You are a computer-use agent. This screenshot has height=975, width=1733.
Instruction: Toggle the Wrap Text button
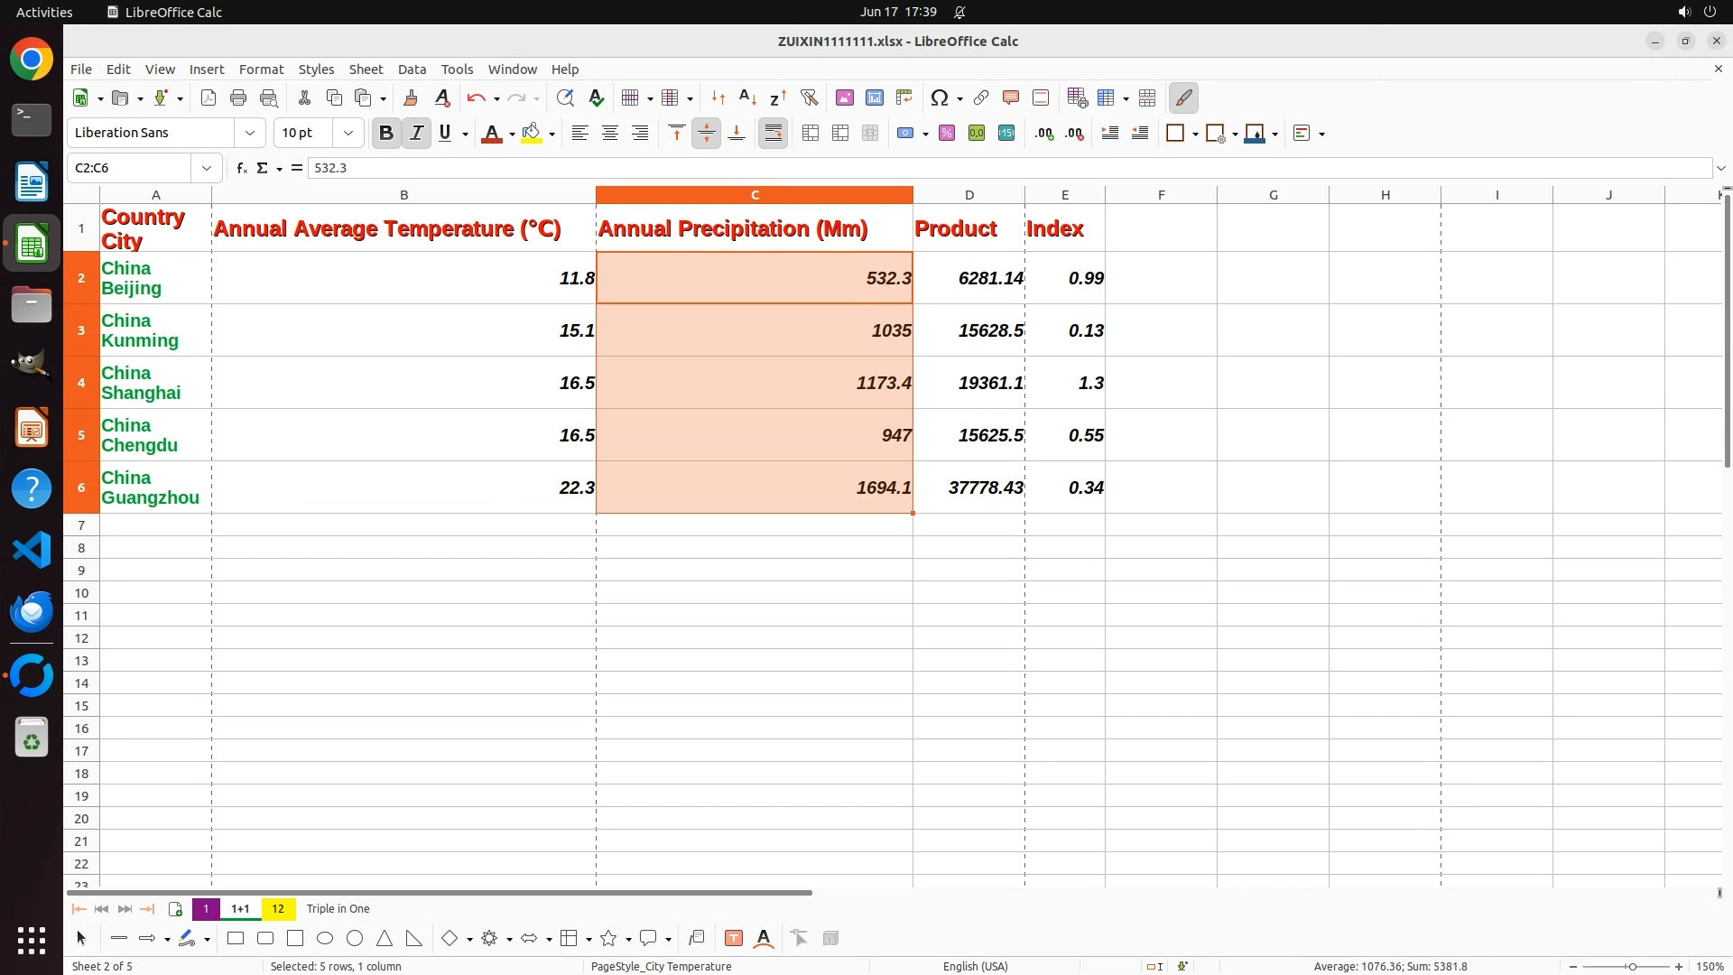click(774, 133)
